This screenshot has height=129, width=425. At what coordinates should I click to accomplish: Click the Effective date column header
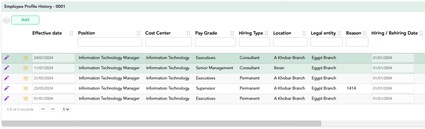pyautogui.click(x=47, y=33)
